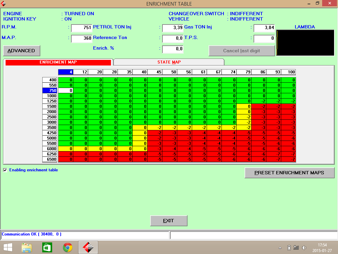
Task: Select RPM row header 1500
Action: 50,106
